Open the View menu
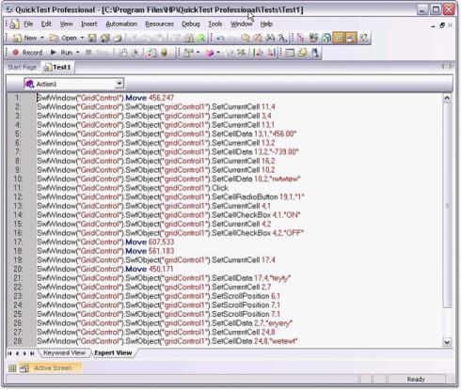 [66, 24]
